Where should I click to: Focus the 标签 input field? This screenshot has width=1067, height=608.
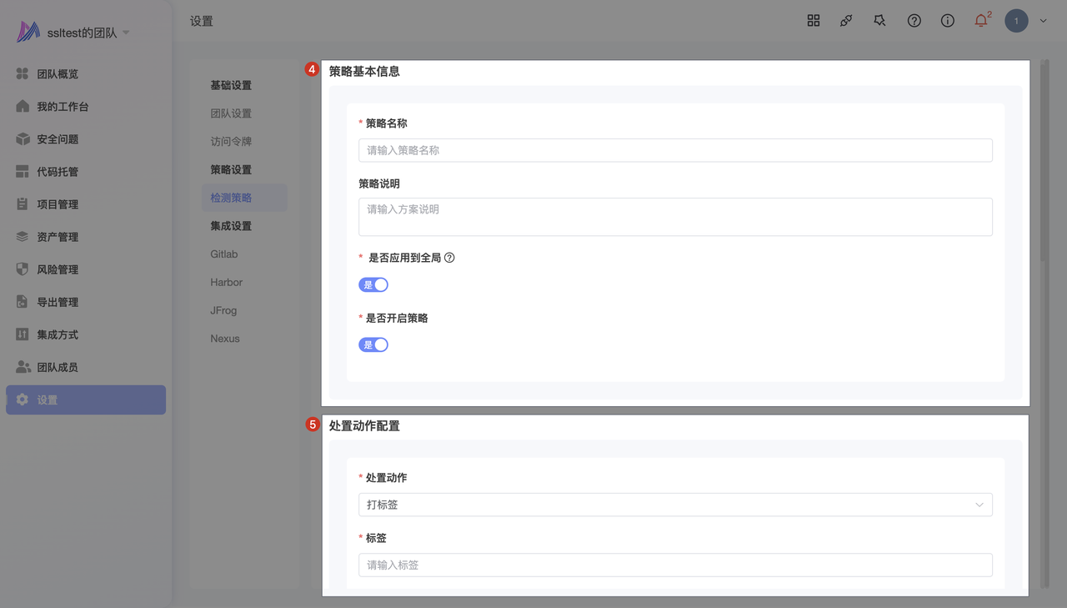675,565
